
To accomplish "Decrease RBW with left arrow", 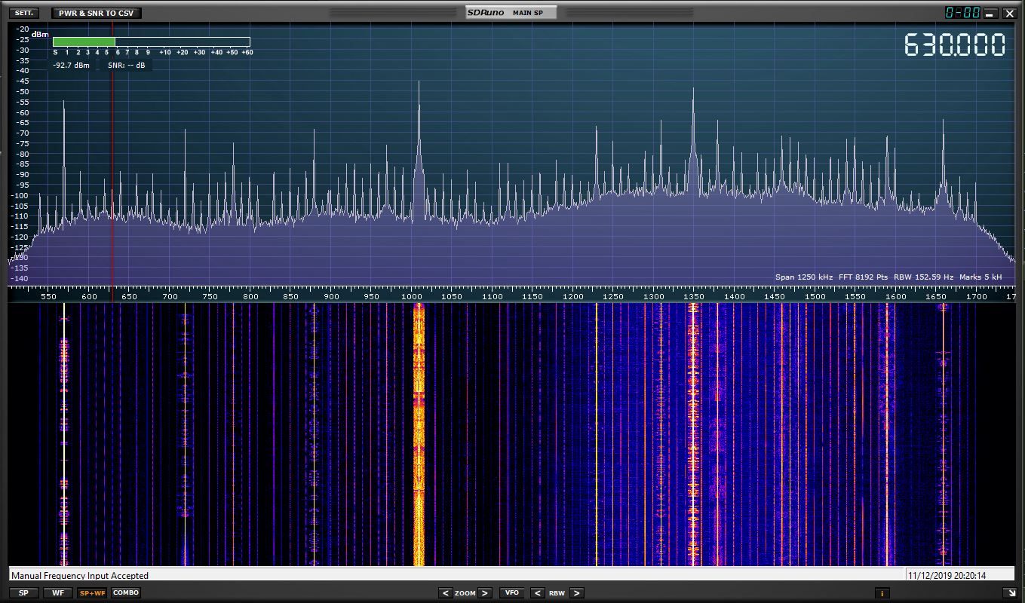I will click(538, 593).
